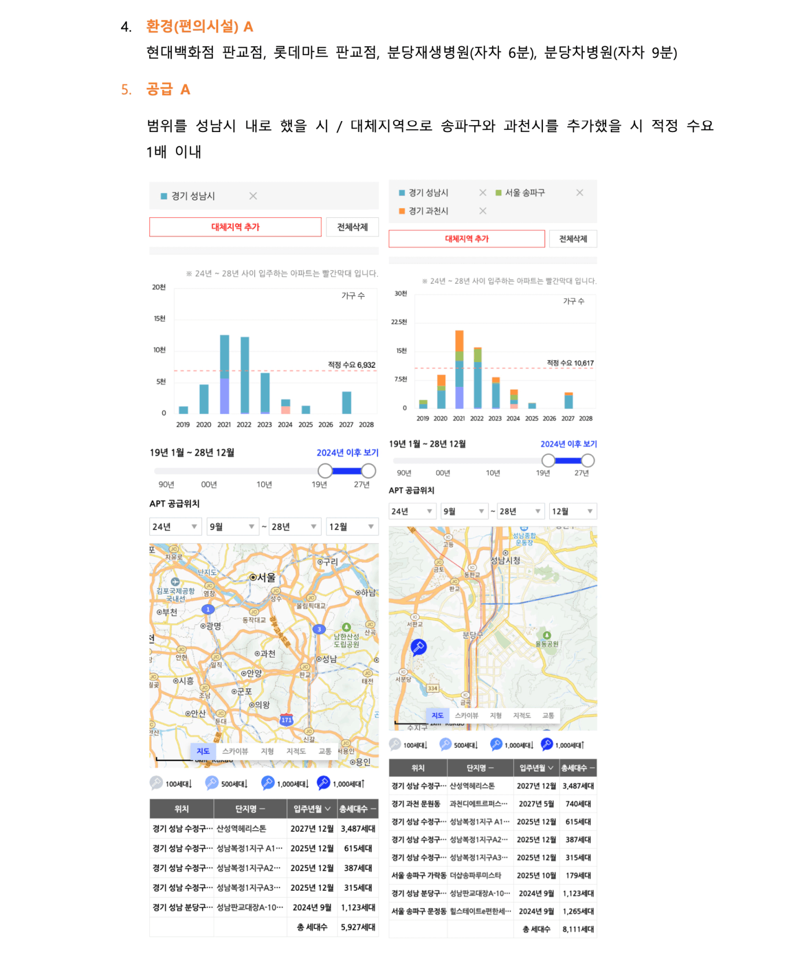Remove 경기 성남시 tag in left panel
The height and width of the screenshot is (961, 800).
pyautogui.click(x=253, y=196)
